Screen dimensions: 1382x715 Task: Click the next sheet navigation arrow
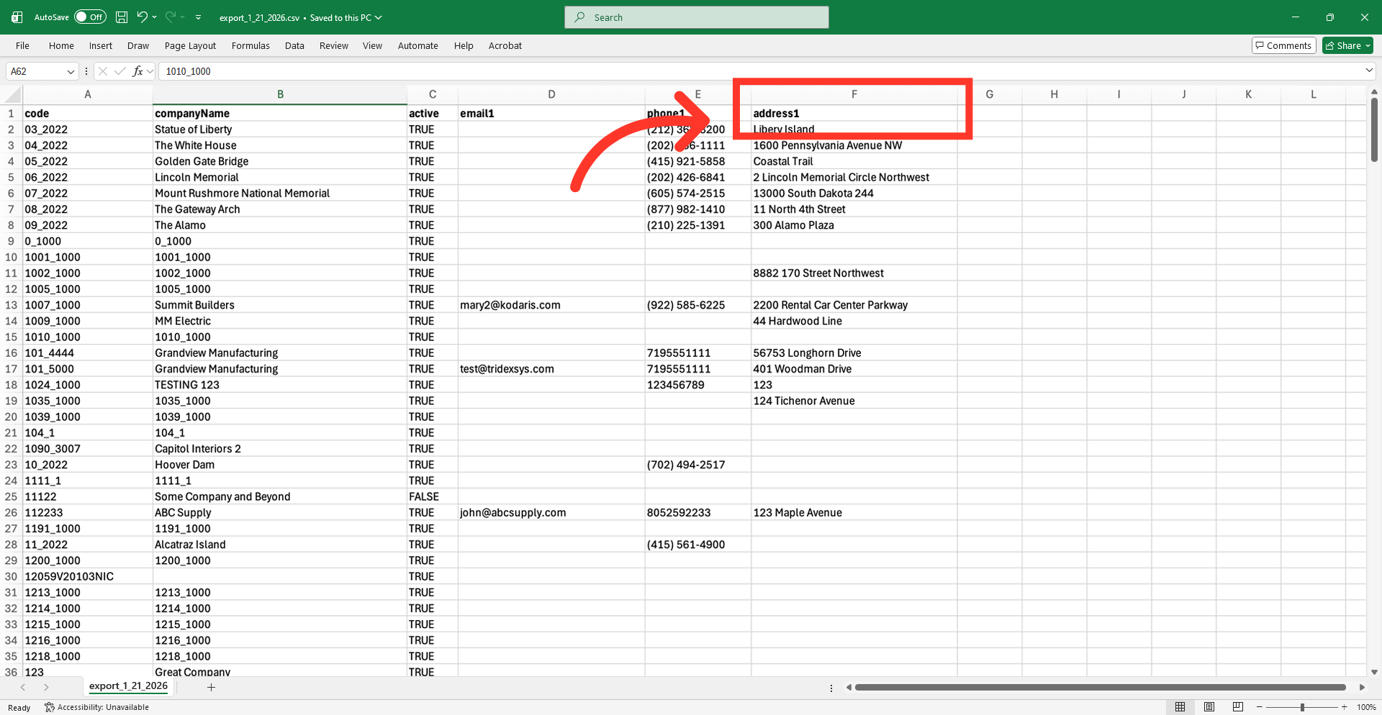(x=46, y=687)
